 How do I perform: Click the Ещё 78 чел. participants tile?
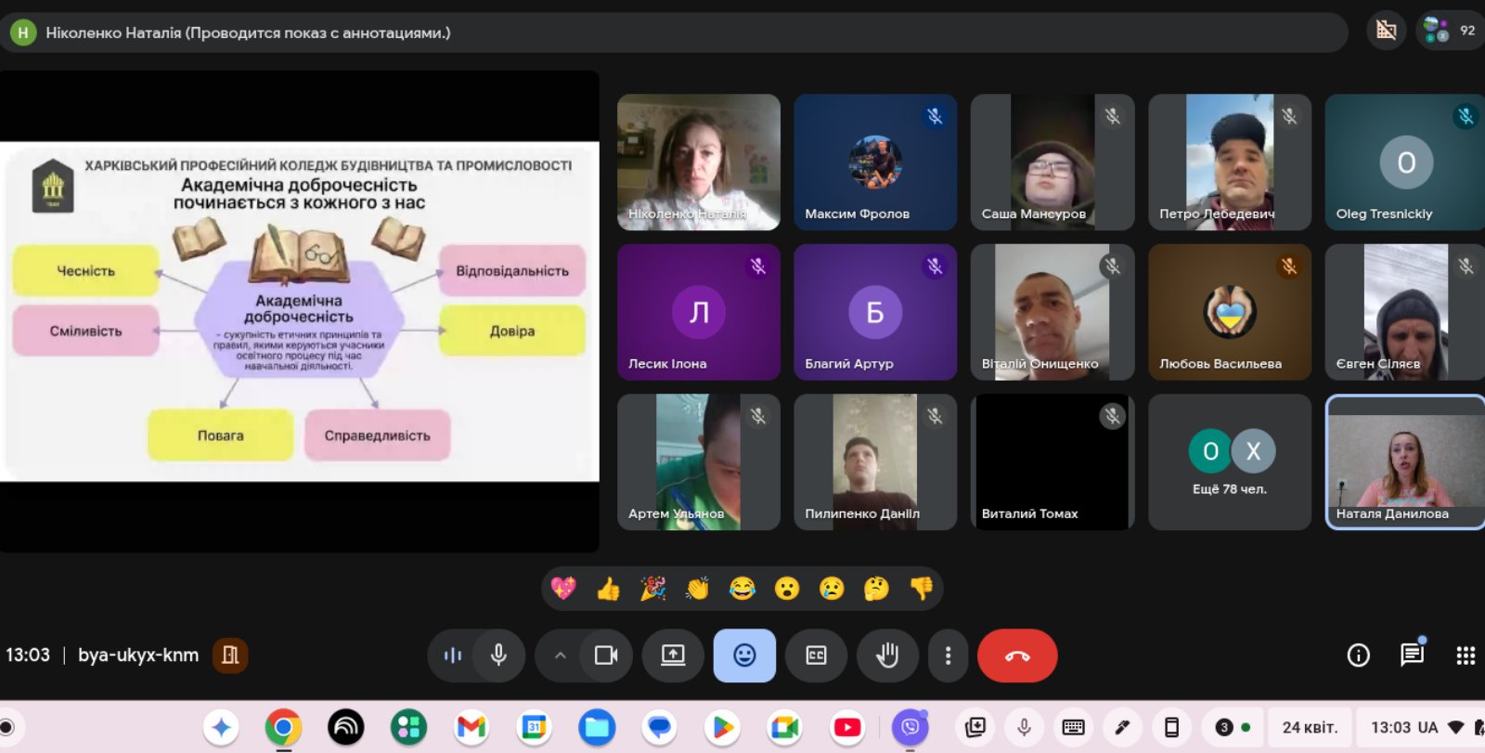point(1229,461)
